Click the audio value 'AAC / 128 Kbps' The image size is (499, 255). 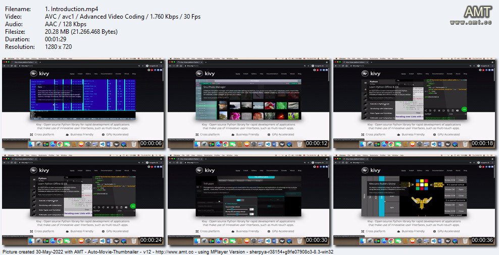click(x=66, y=24)
